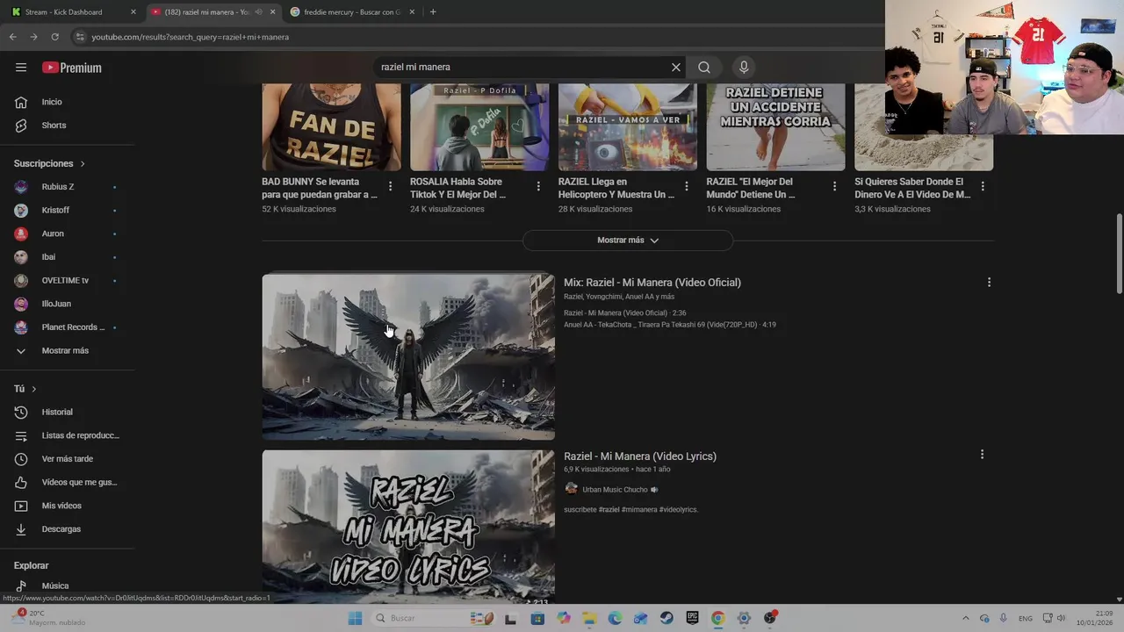
Task: Expand shorts shelf with Mostrar más
Action: click(627, 241)
